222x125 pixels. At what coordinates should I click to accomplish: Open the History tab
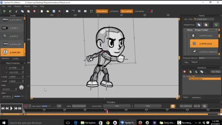[186, 97]
